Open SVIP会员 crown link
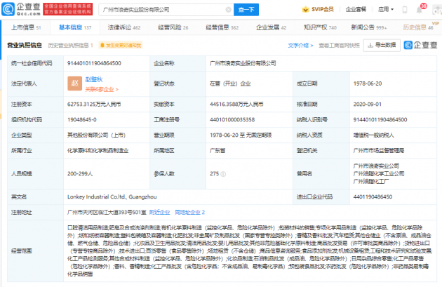The width and height of the screenshot is (442, 287). point(318,9)
